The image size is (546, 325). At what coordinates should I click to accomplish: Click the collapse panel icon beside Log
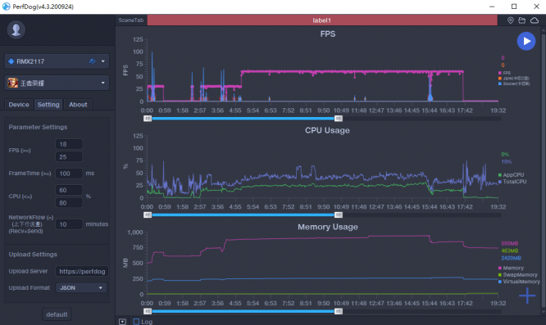click(123, 322)
